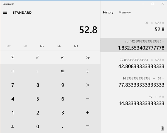Select history entry 89 ÷ 6
Image resolution: width=167 pixels, height=133 pixels.
(134, 100)
